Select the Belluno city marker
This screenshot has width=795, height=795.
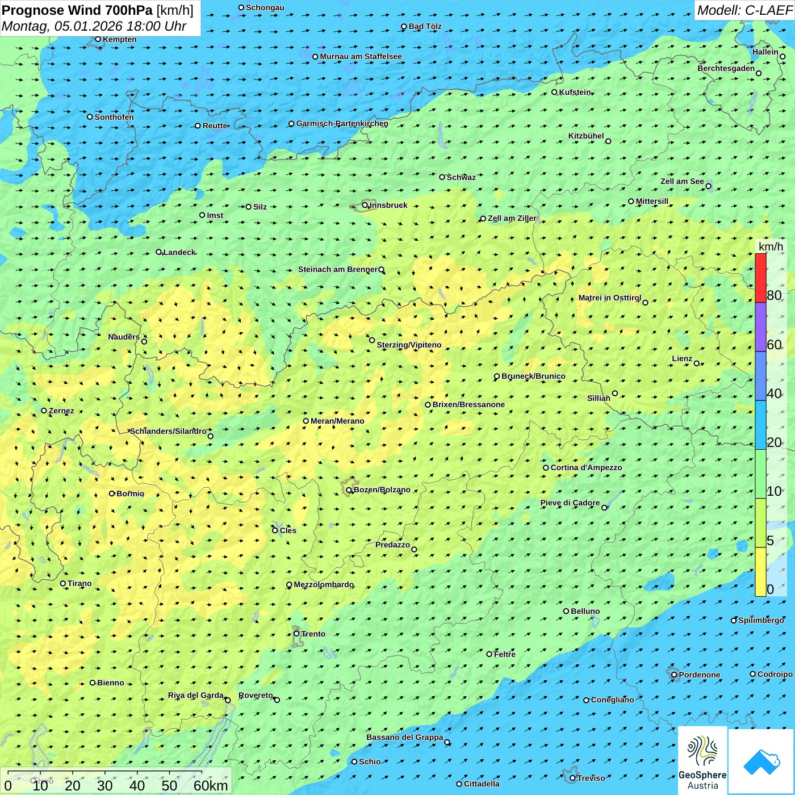coord(566,611)
